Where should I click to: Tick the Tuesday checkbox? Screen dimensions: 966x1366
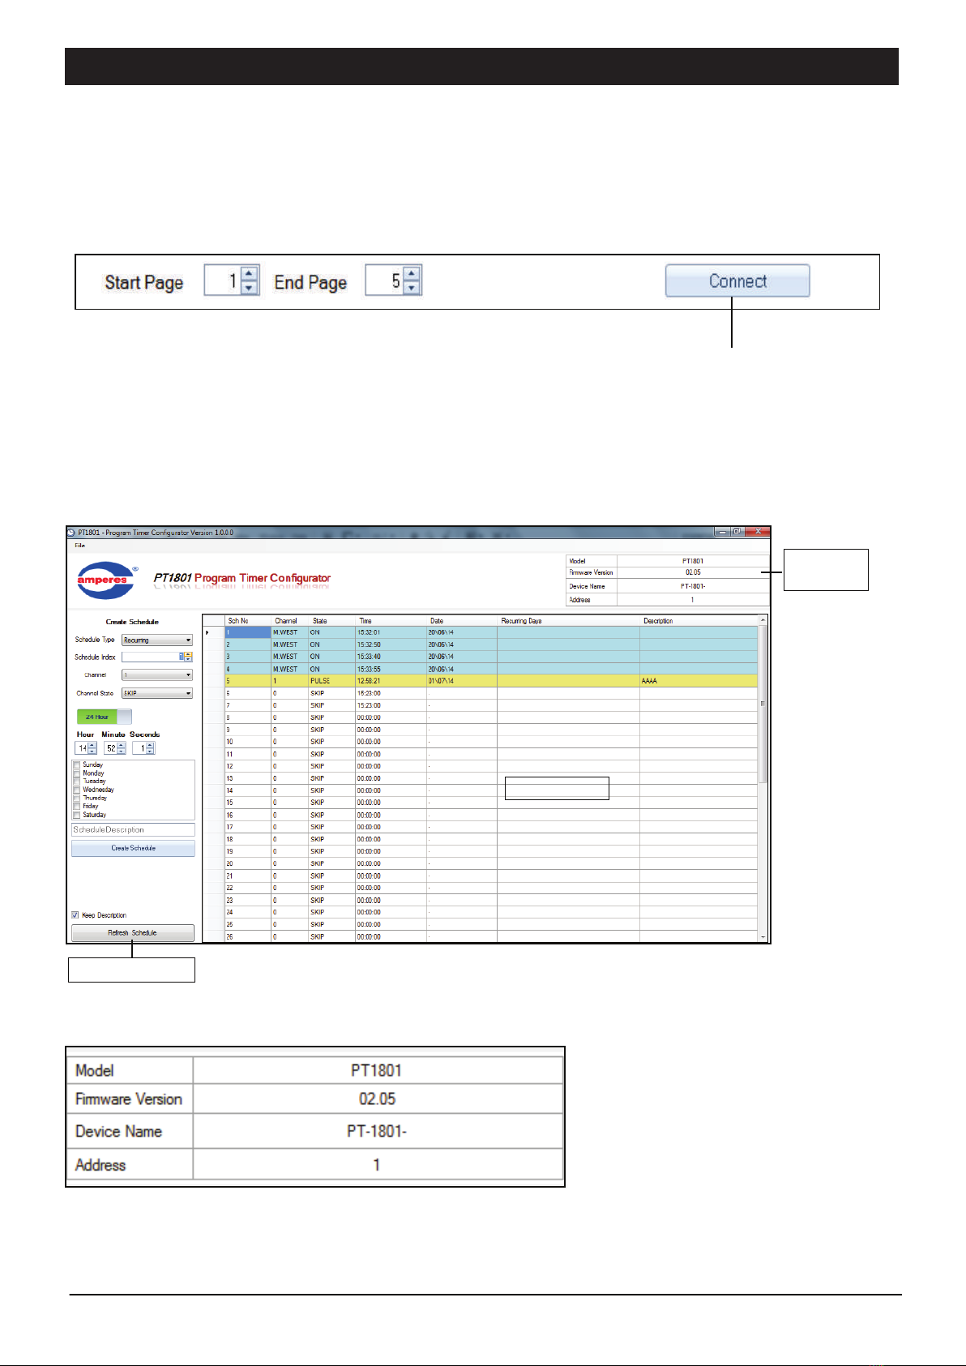(x=77, y=781)
